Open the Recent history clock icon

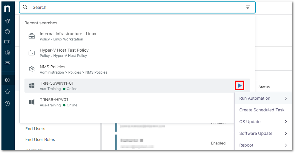7,103
